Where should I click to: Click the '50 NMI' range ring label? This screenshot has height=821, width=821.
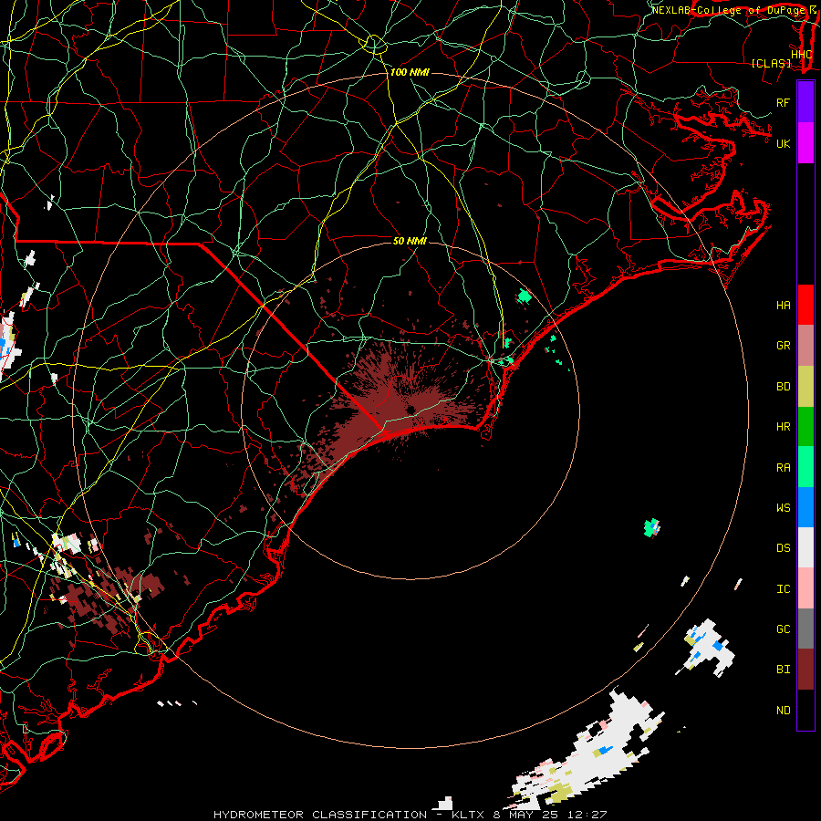[x=410, y=241]
